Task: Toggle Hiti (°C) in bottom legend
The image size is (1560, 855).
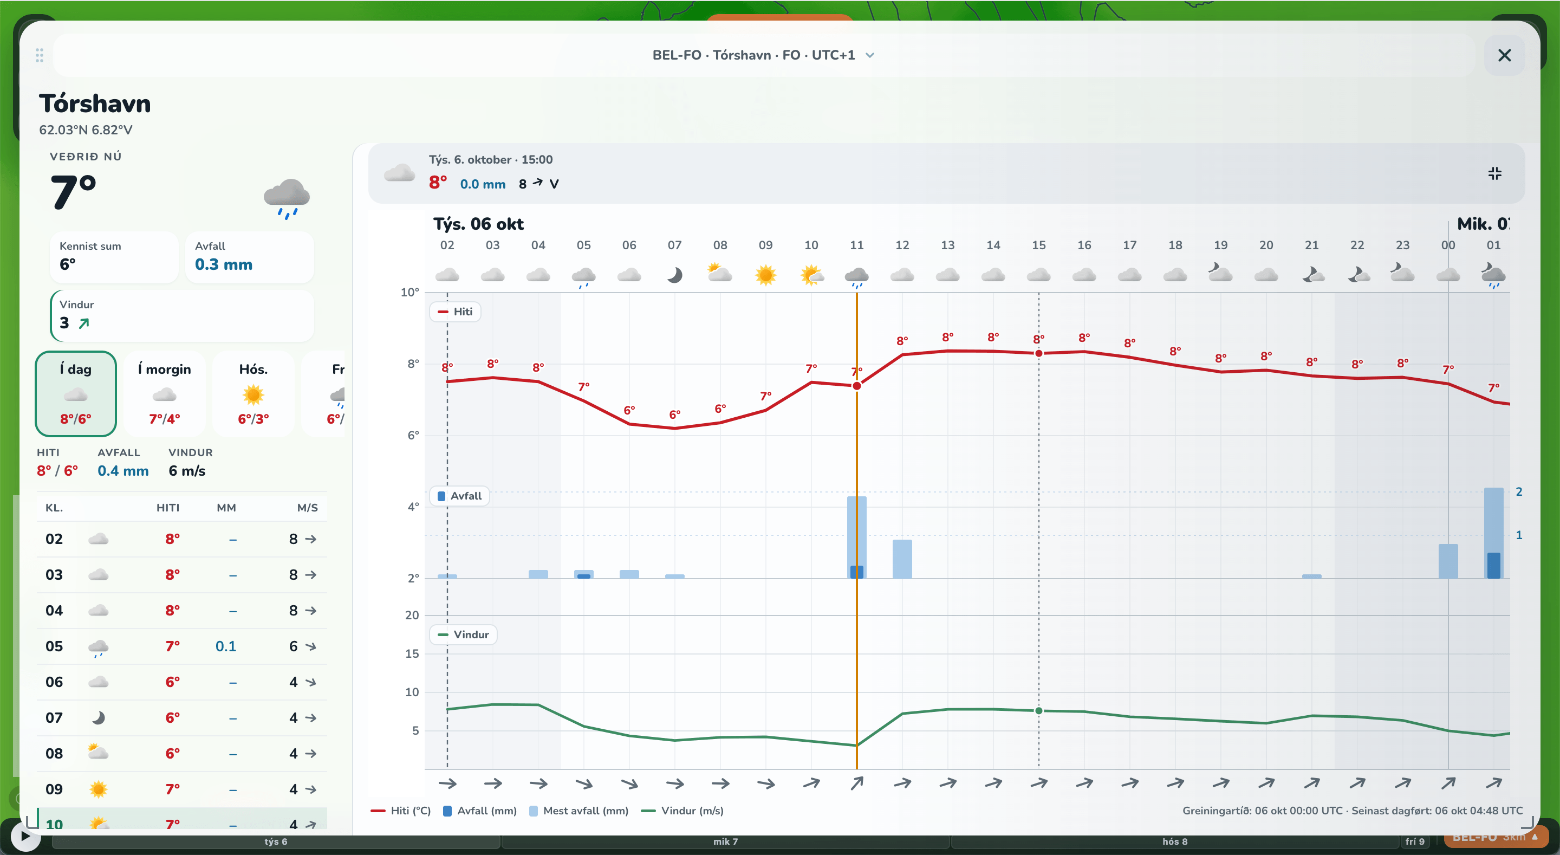Action: (400, 811)
